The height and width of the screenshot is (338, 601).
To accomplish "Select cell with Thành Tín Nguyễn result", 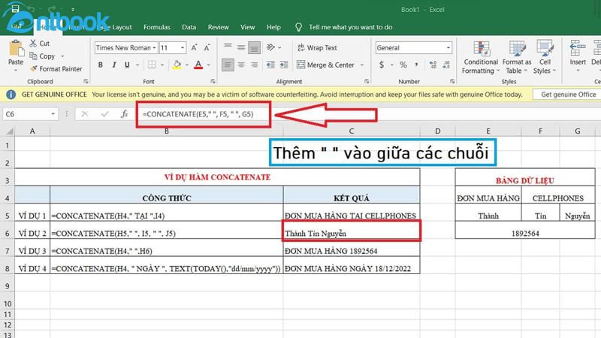I will pos(352,231).
